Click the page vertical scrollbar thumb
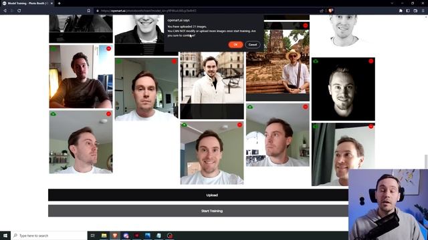Viewport: 428px width, 240px height. (426, 161)
